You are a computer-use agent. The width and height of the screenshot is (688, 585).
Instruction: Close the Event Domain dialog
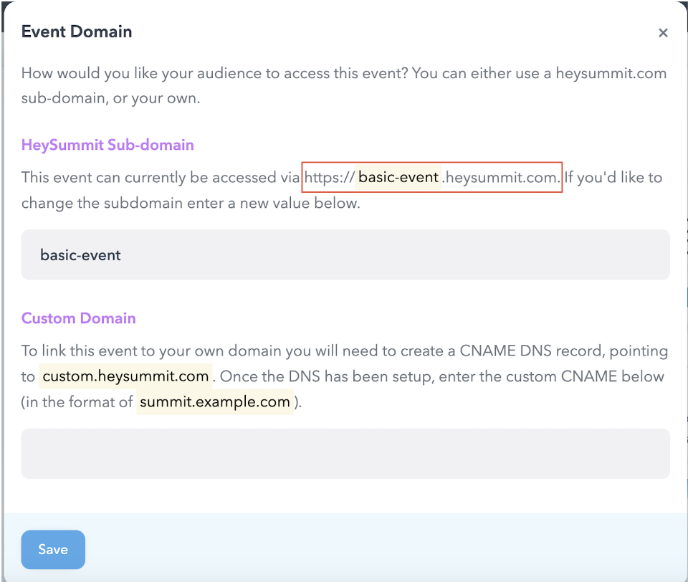(663, 33)
